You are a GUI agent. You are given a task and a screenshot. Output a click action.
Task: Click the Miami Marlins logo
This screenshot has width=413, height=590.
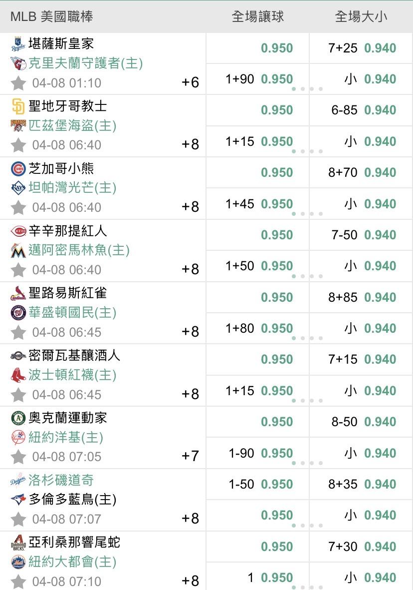point(18,250)
